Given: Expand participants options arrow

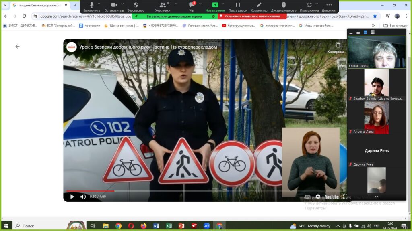Looking at the screenshot, I should click(x=176, y=4).
